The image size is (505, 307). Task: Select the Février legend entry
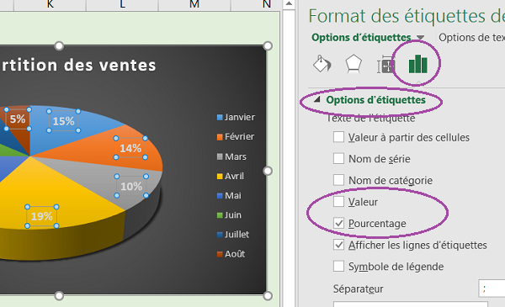pyautogui.click(x=236, y=137)
